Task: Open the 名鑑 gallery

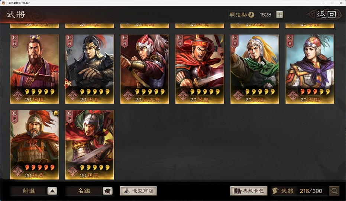Action: [x=84, y=191]
